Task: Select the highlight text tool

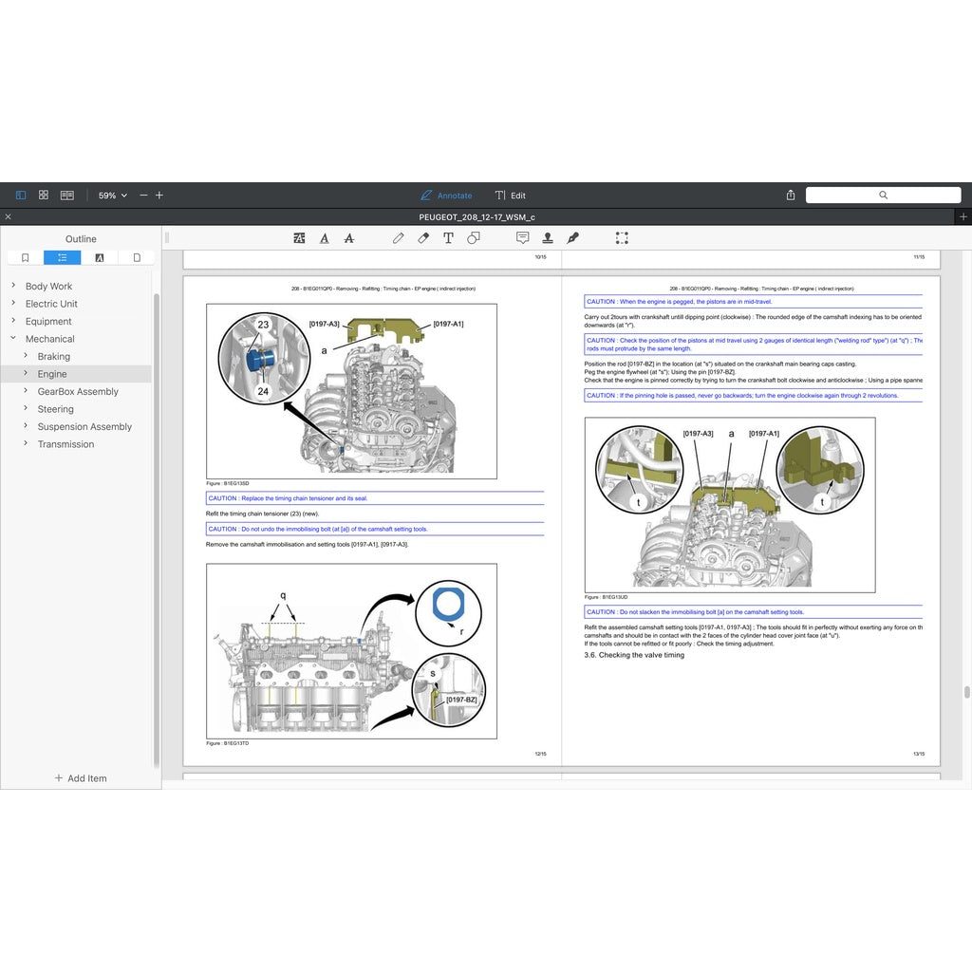Action: pyautogui.click(x=300, y=238)
